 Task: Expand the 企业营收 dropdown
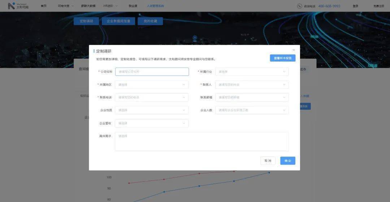(x=151, y=124)
